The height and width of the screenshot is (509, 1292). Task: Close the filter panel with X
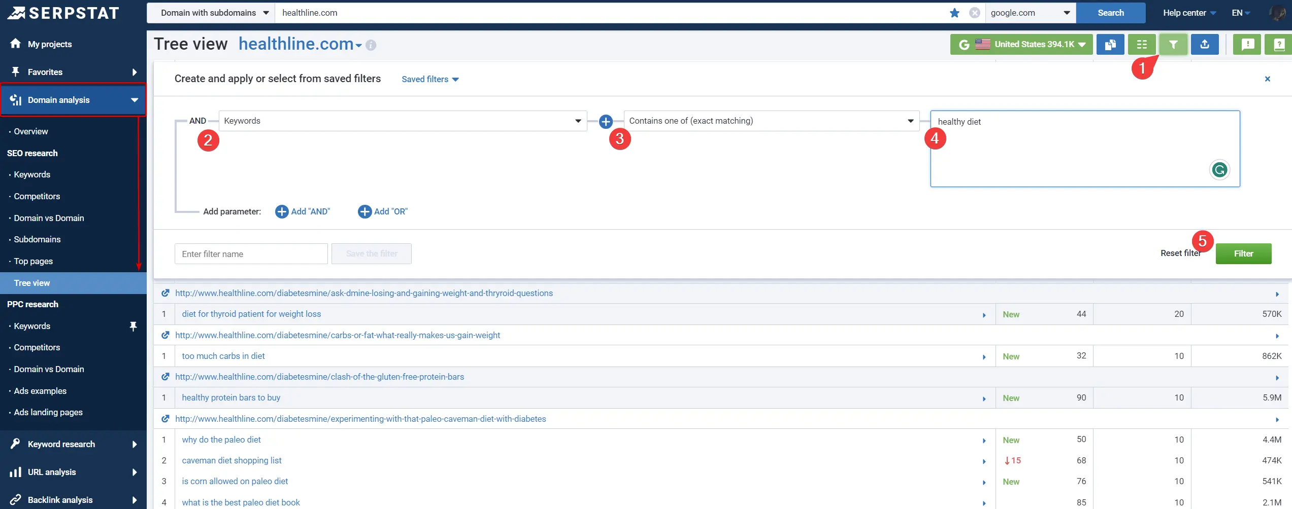point(1267,79)
